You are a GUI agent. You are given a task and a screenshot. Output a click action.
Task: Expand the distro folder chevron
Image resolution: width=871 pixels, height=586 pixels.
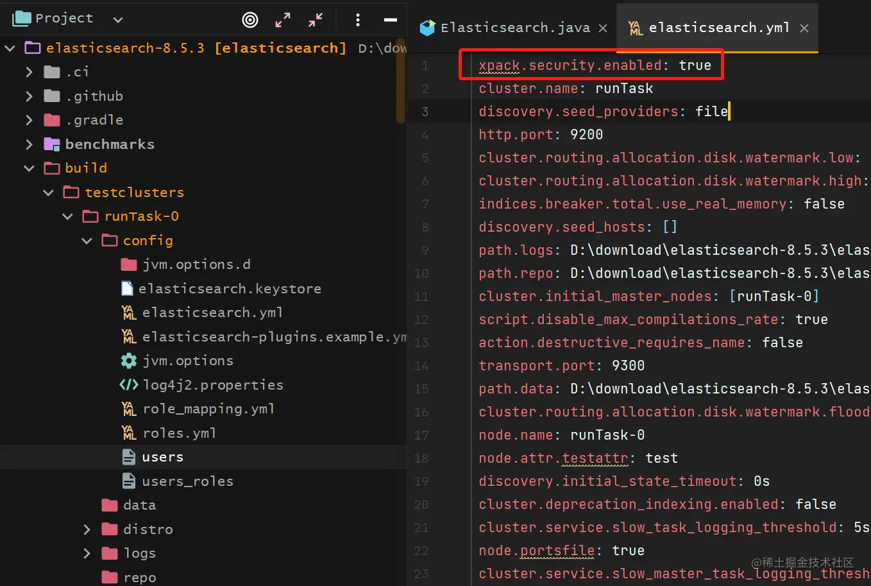[x=87, y=530]
